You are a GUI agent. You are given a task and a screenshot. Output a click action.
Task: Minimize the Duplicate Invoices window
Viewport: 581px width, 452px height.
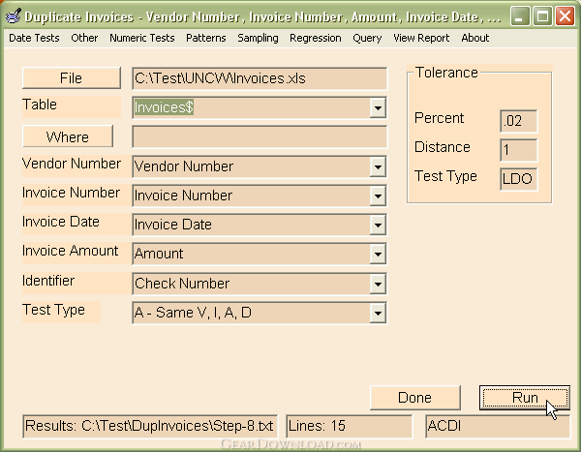coord(519,16)
